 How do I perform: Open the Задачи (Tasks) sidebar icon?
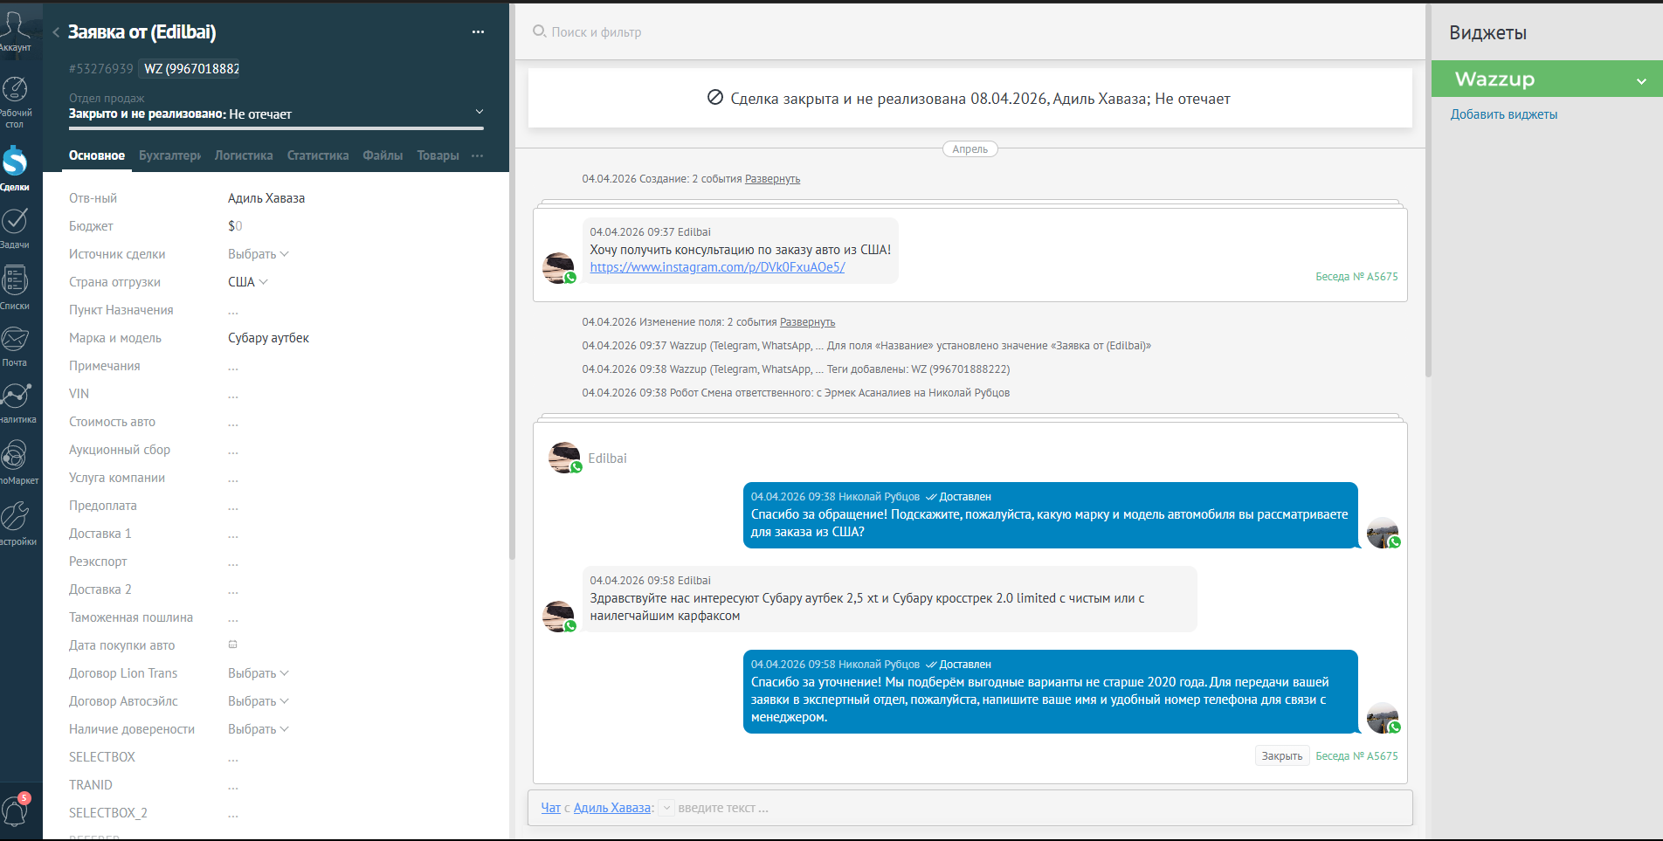pyautogui.click(x=15, y=221)
